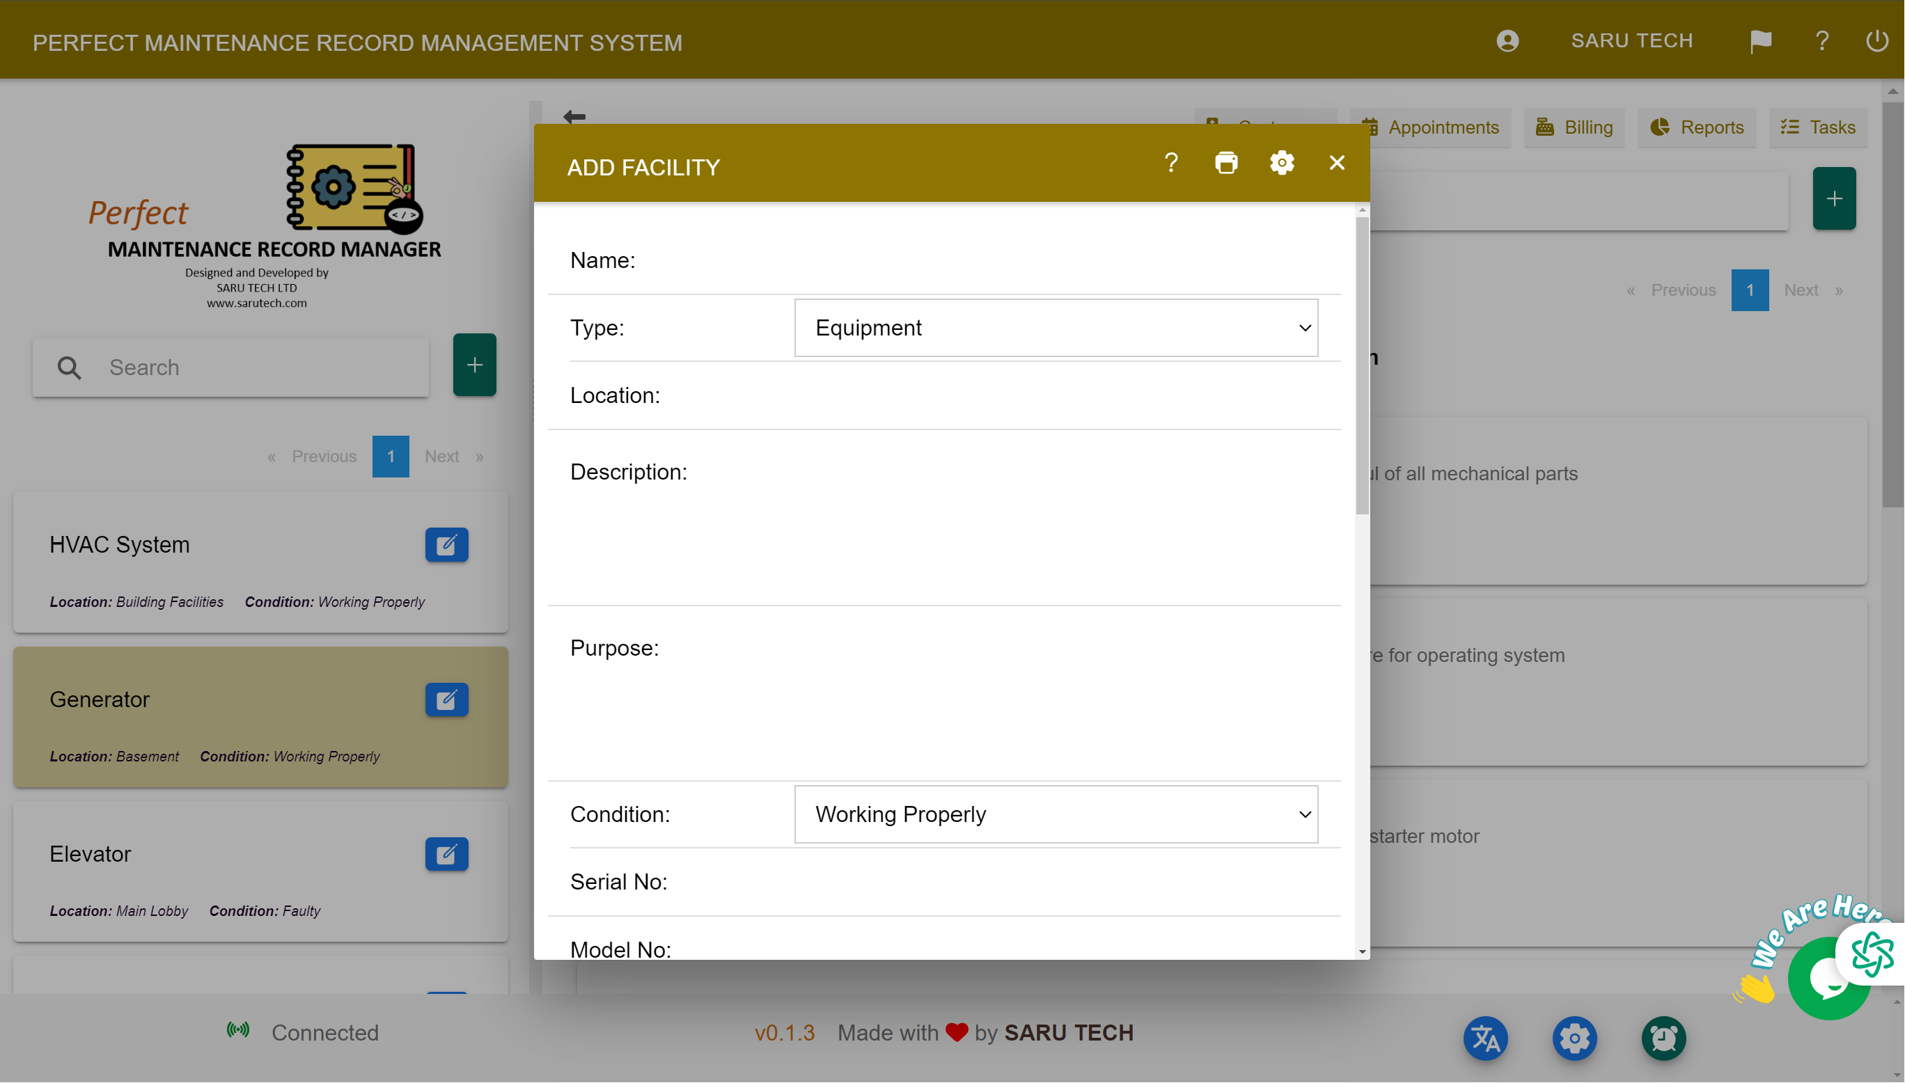1905x1083 pixels.
Task: Click the main page vertical scrollbar
Action: click(1892, 305)
